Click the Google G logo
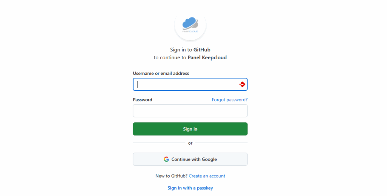The image size is (387, 196). pos(166,159)
